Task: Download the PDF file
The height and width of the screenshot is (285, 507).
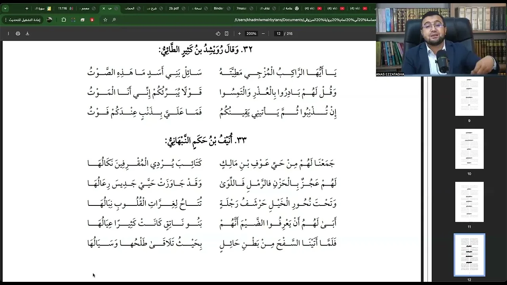Action: pyautogui.click(x=27, y=34)
